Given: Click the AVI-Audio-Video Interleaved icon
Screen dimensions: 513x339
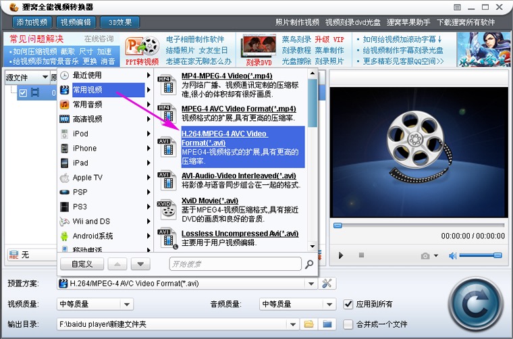Looking at the screenshot, I should click(167, 180).
